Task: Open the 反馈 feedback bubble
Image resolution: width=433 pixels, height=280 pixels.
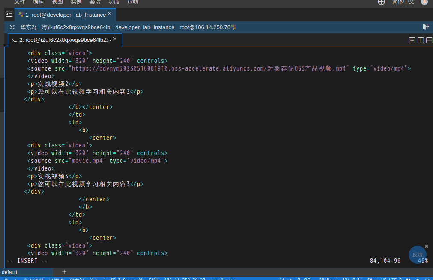Action: tap(417, 255)
